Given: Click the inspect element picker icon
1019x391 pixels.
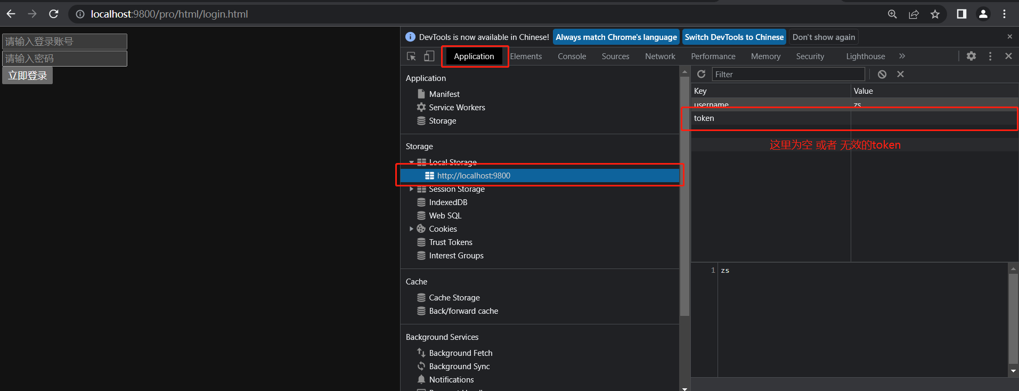Looking at the screenshot, I should [411, 56].
